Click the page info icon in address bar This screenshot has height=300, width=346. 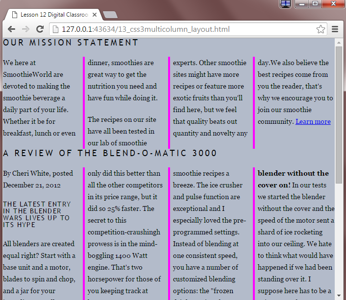pos(55,29)
